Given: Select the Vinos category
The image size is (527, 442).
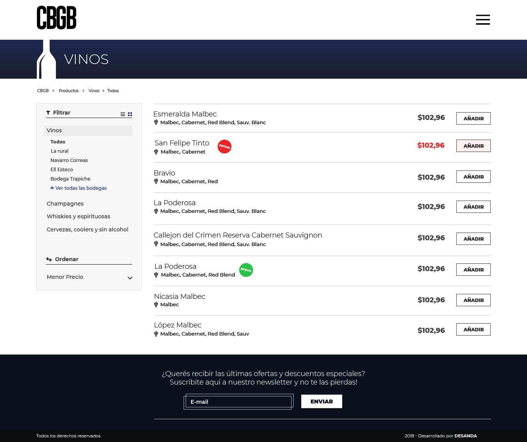Looking at the screenshot, I should coord(88,131).
